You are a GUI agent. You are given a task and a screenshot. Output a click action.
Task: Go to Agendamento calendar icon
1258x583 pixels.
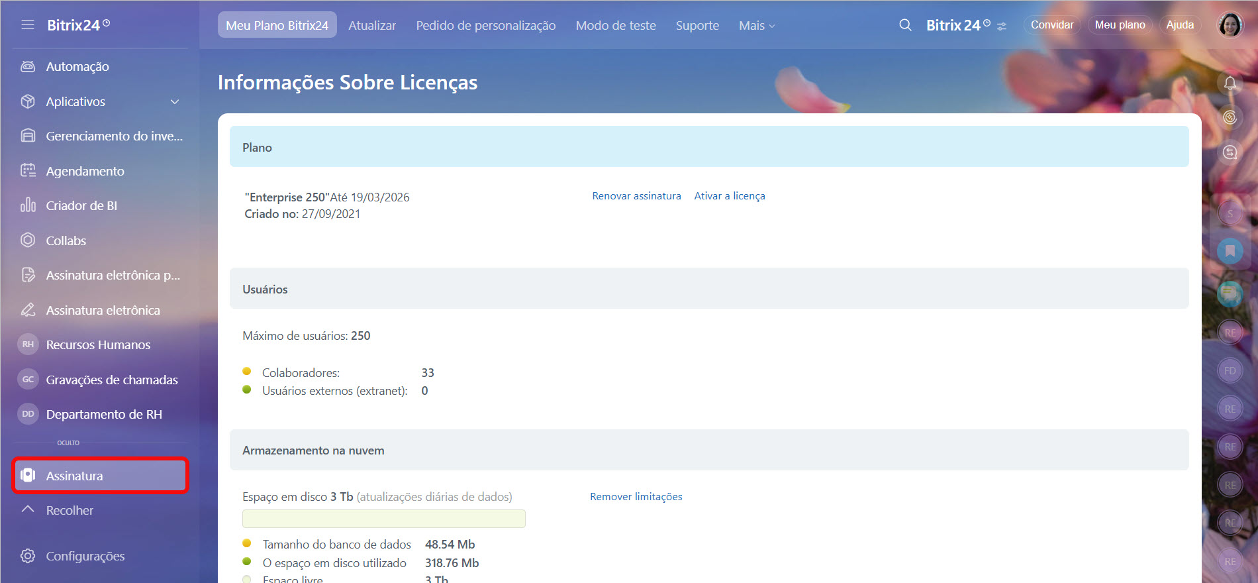28,171
